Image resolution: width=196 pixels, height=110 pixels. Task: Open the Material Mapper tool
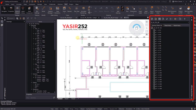(x=17, y=10)
